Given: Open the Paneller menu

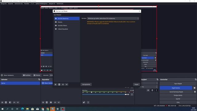Looking at the screenshot, I should tap(27, 4).
